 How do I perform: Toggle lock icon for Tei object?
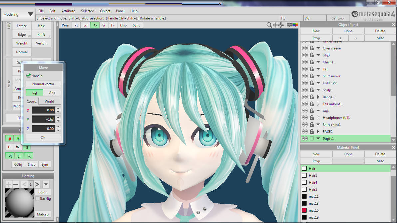pyautogui.click(x=312, y=69)
